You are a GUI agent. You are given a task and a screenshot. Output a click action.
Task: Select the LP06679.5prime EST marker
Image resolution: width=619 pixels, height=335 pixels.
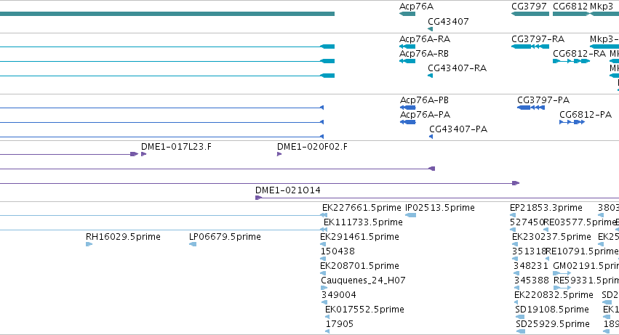pyautogui.click(x=193, y=244)
